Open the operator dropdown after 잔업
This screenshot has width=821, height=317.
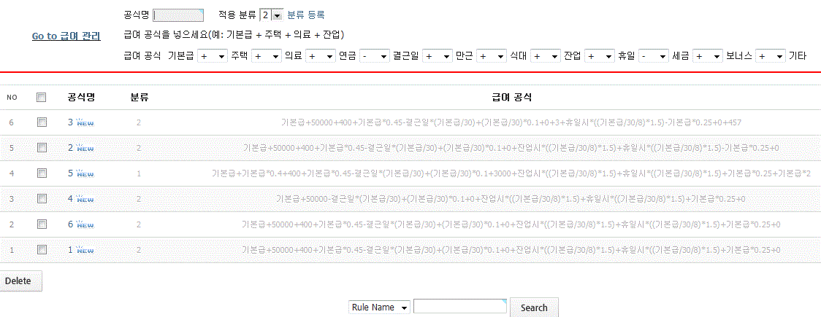coord(600,56)
